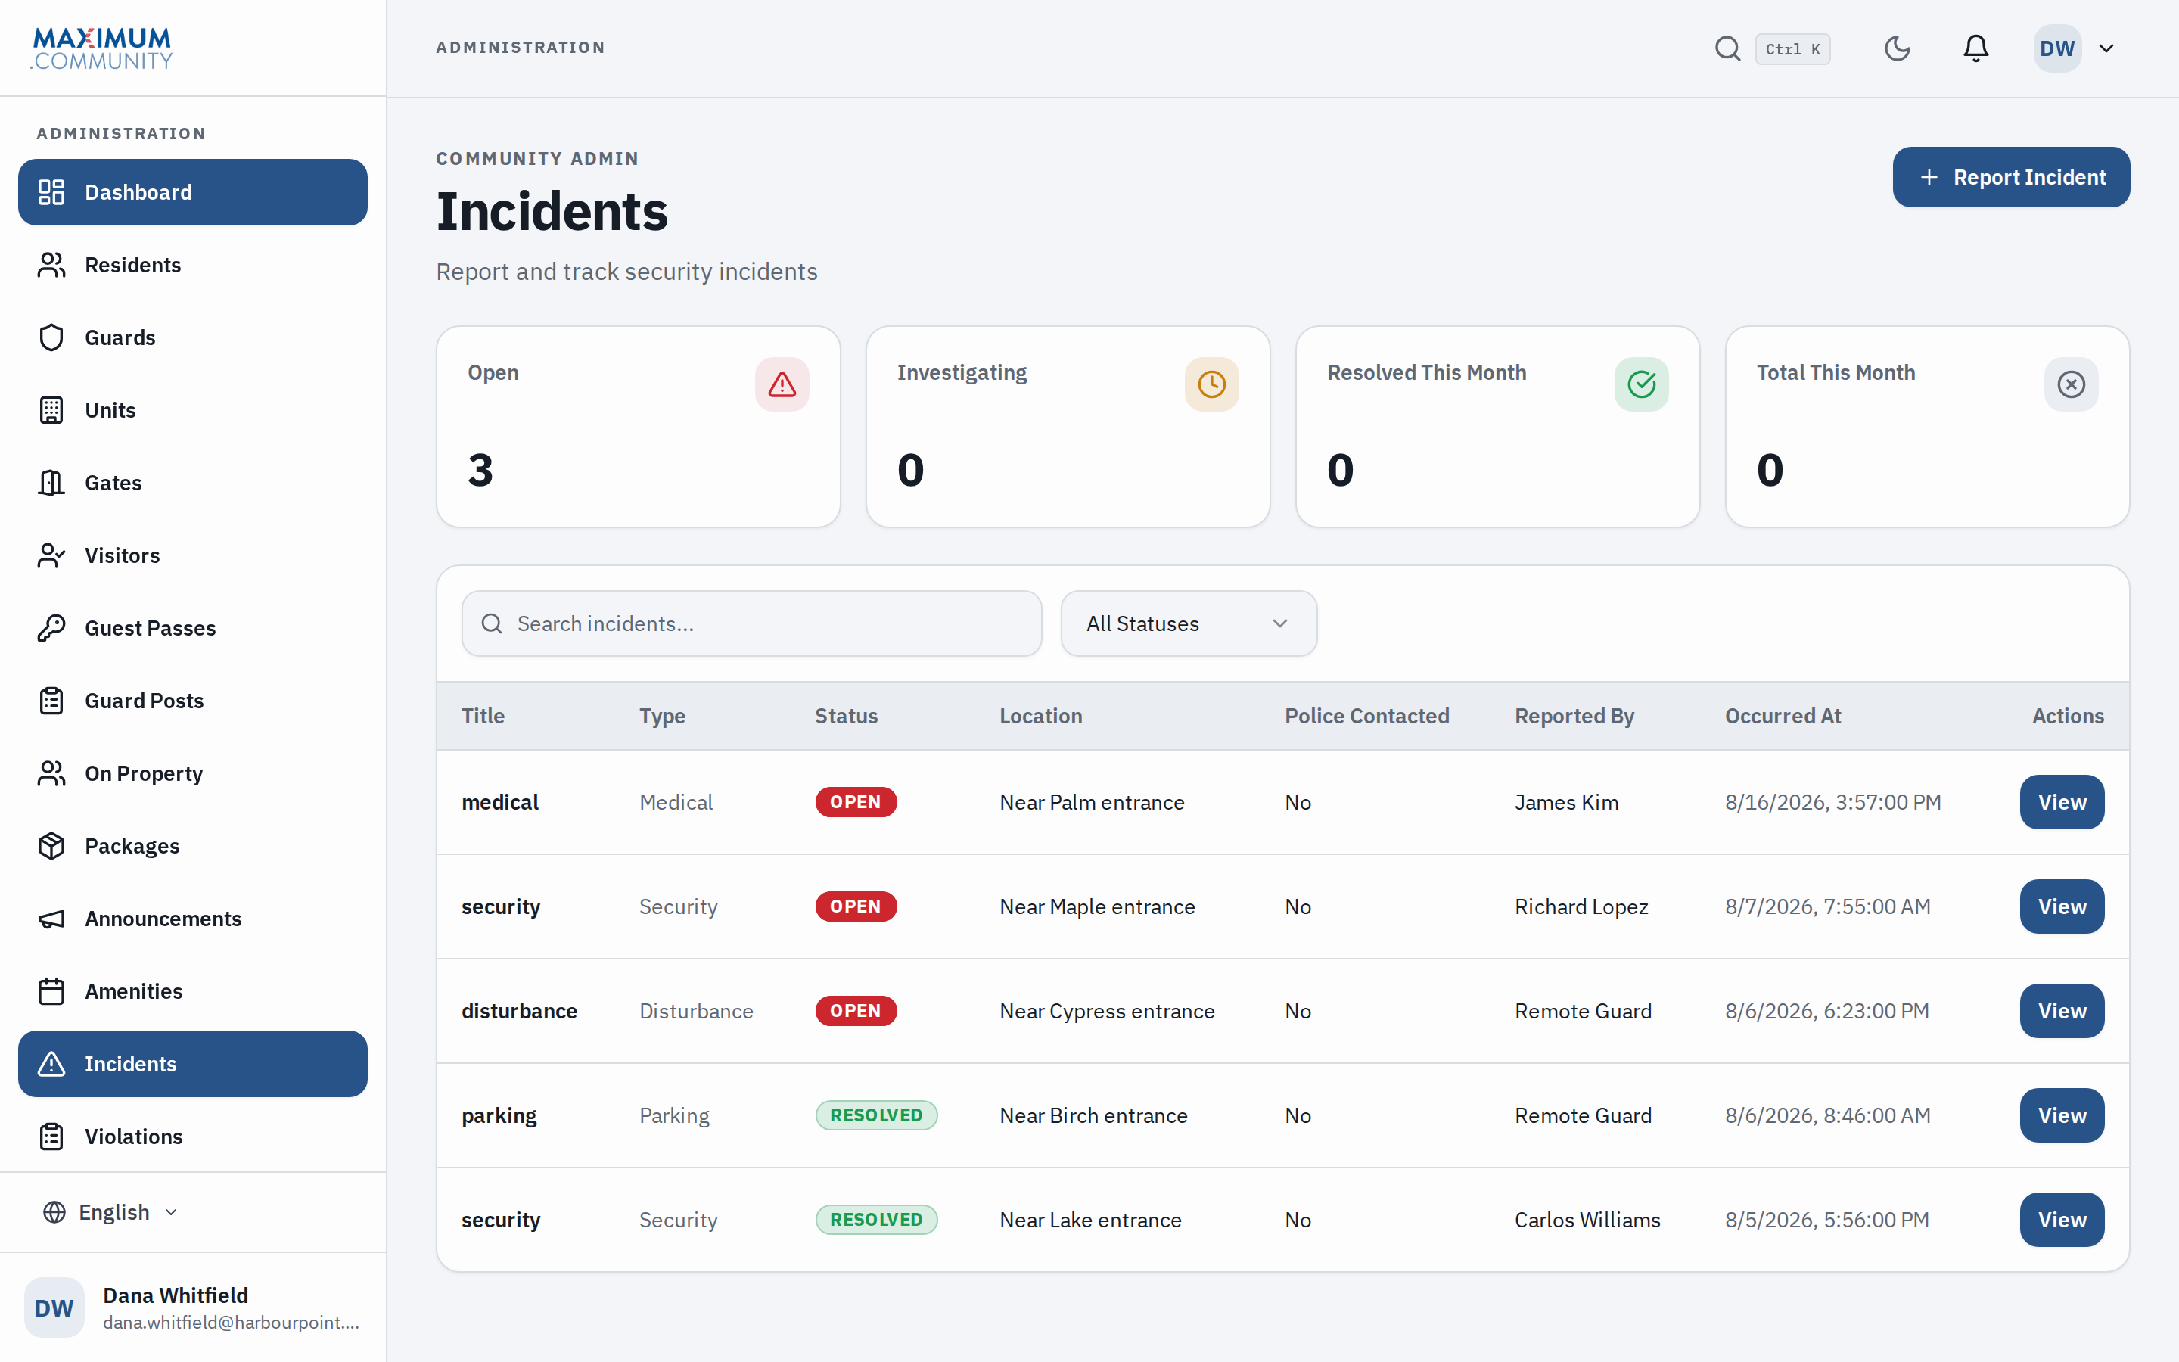
Task: Click the search magnifier icon in header
Action: pyautogui.click(x=1727, y=48)
